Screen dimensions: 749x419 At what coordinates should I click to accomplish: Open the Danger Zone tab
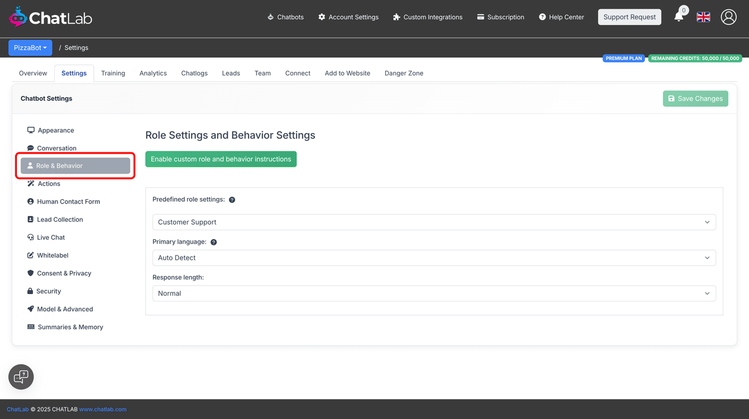403,73
